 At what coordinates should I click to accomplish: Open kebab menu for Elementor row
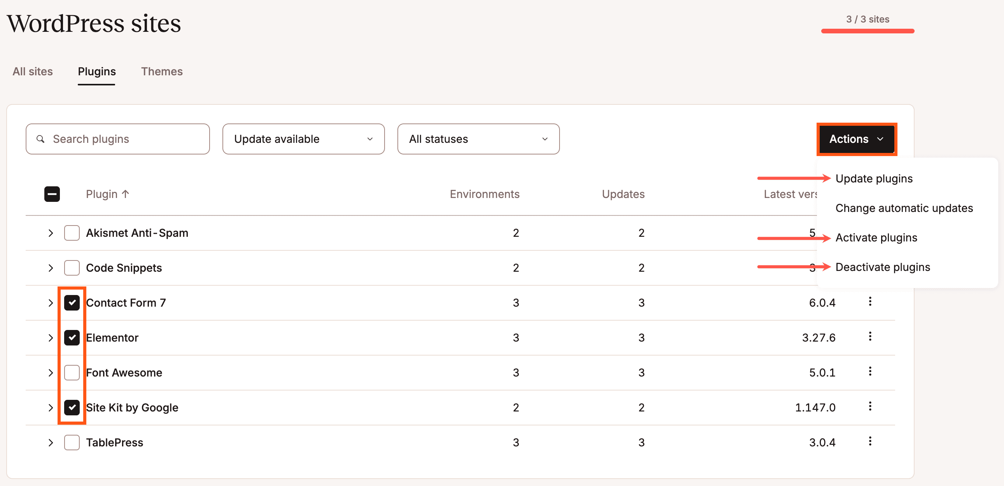[870, 337]
